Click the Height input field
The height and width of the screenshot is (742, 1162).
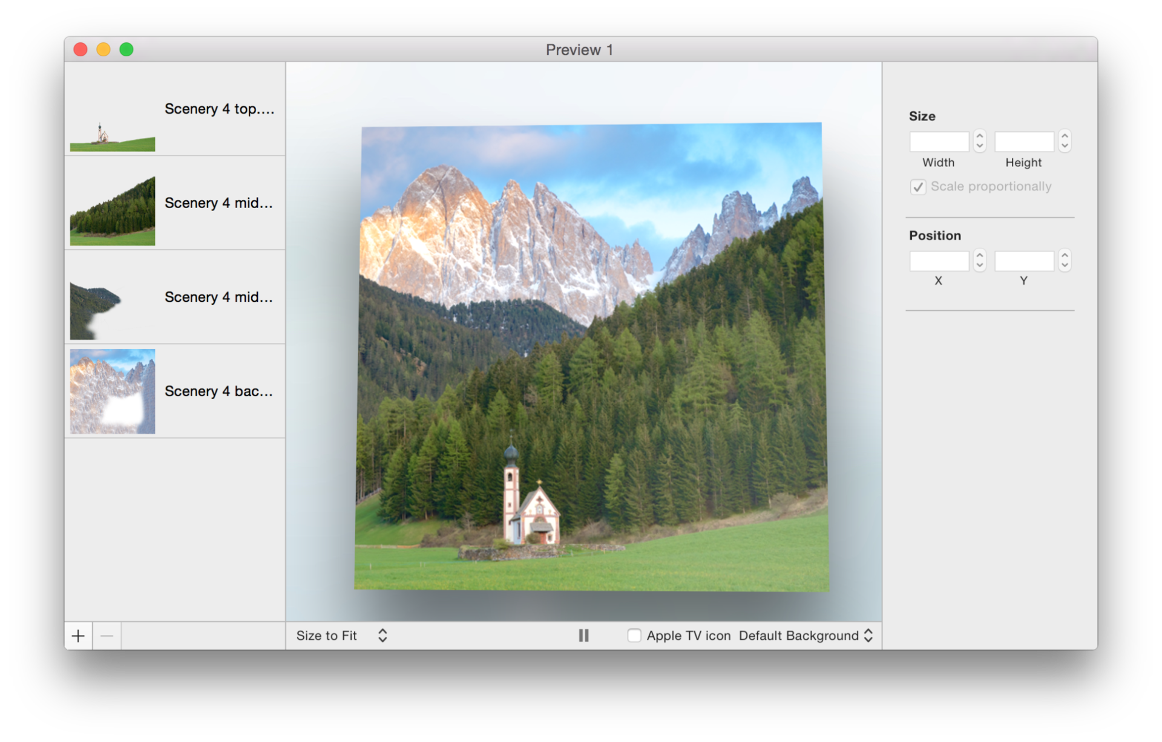click(1024, 142)
